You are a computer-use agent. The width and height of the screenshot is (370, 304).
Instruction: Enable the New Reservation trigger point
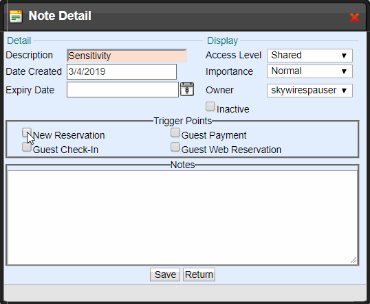pos(27,132)
